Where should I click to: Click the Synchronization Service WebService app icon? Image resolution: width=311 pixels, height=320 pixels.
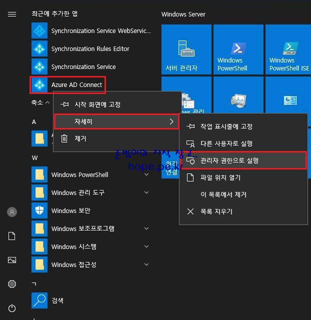pos(39,31)
